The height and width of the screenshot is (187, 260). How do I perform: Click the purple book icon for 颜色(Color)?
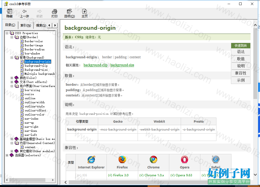pyautogui.click(x=17, y=78)
